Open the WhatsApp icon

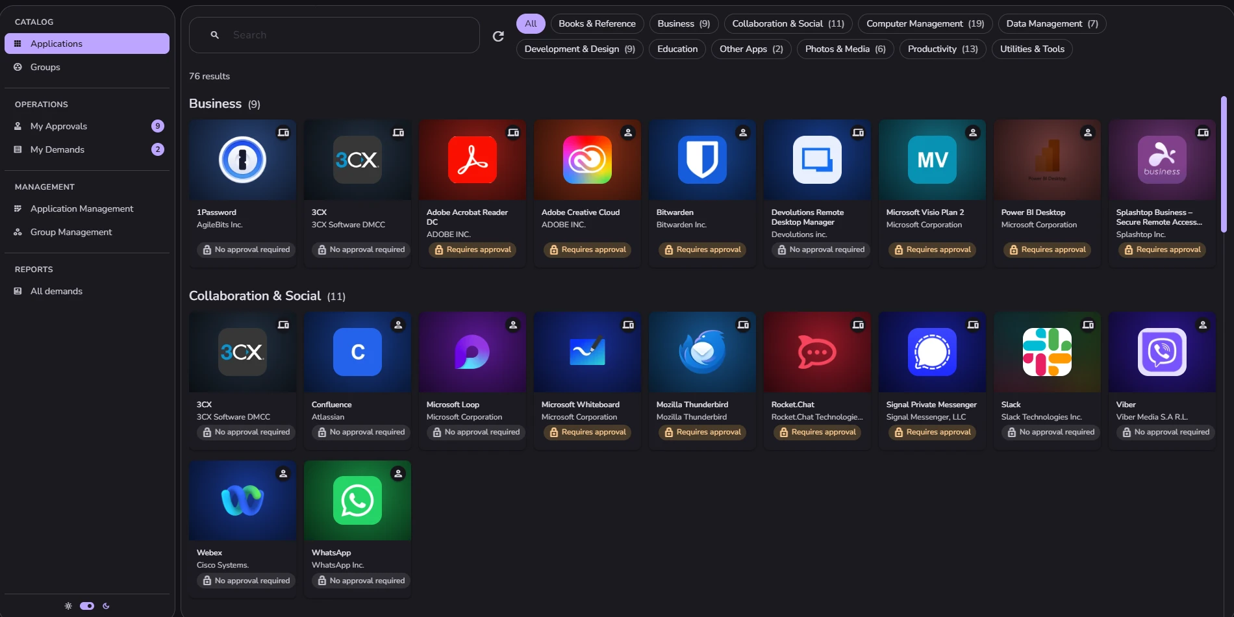[357, 501]
